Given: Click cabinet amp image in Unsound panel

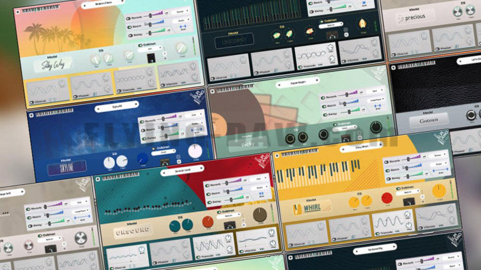Looking at the screenshot, I should (230, 226).
